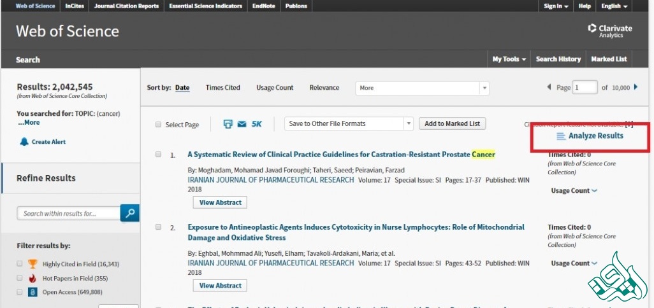Check the Select Page checkbox
The image size is (654, 308).
pyautogui.click(x=158, y=125)
